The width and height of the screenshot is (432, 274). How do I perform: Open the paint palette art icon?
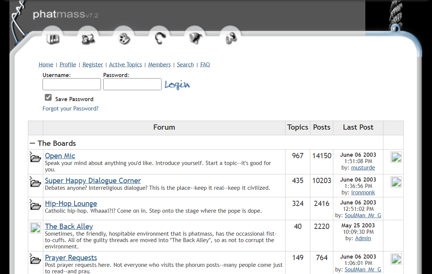click(x=124, y=39)
